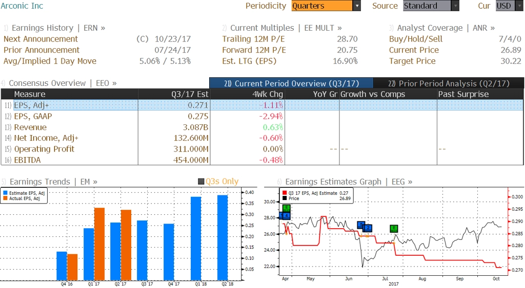This screenshot has height=288, width=525.
Task: Click the Past Surprise column header
Action: pyautogui.click(x=480, y=94)
